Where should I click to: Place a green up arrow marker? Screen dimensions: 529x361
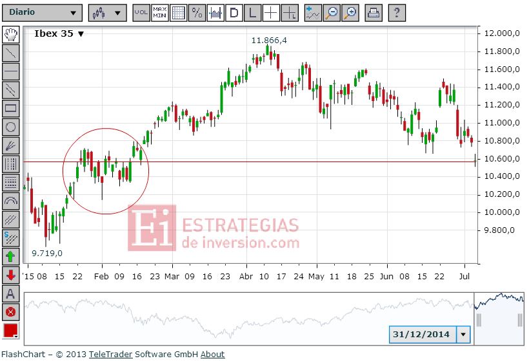pyautogui.click(x=11, y=257)
